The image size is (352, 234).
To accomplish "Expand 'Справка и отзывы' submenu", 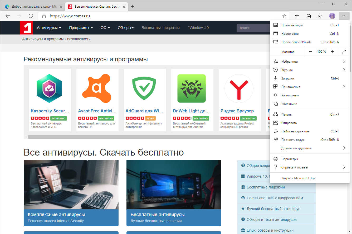I will click(x=310, y=167).
